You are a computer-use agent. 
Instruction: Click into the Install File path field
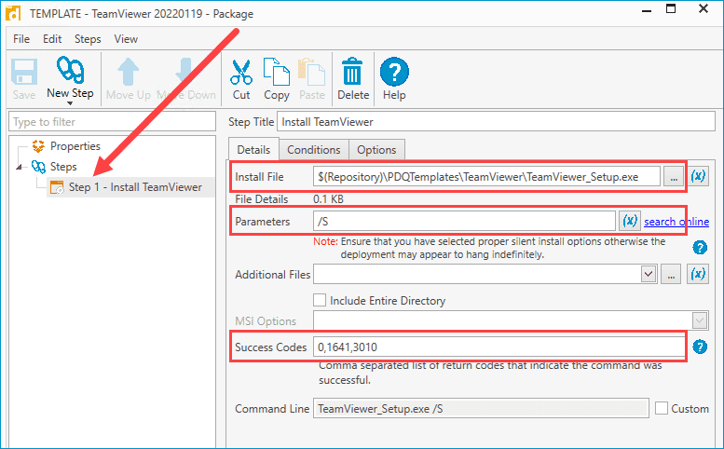tap(486, 176)
